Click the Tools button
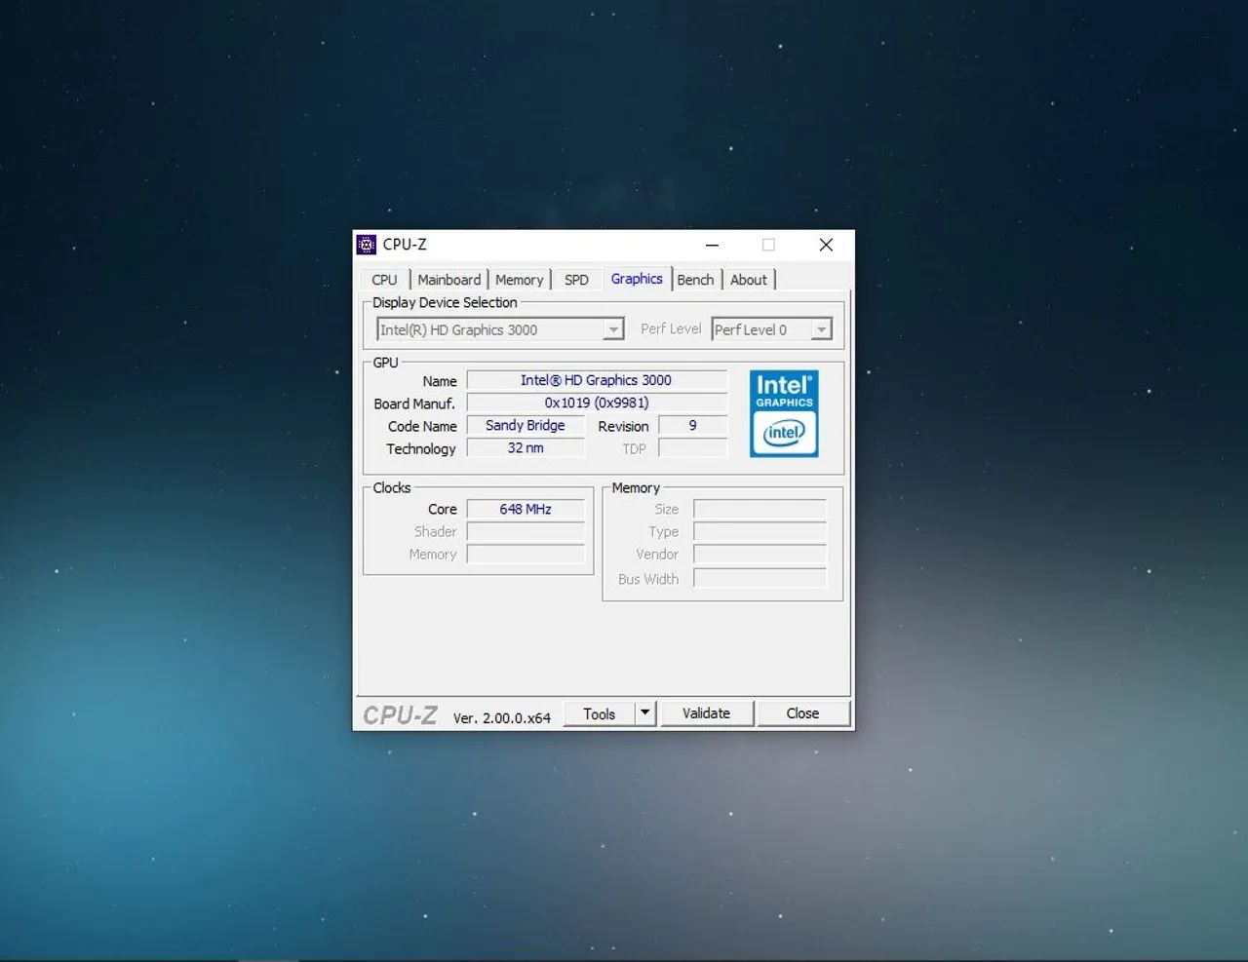This screenshot has height=962, width=1248. point(600,713)
